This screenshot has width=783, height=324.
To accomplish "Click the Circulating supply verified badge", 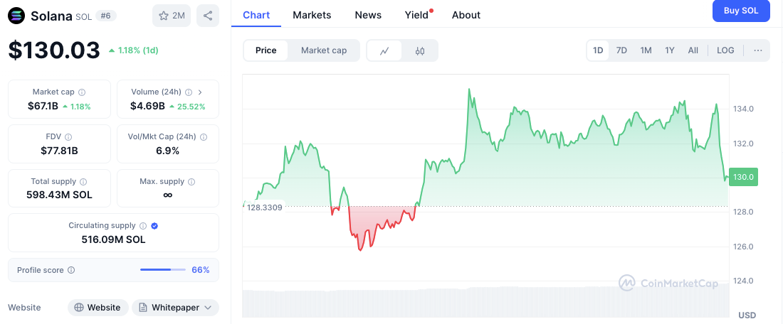I will [154, 226].
